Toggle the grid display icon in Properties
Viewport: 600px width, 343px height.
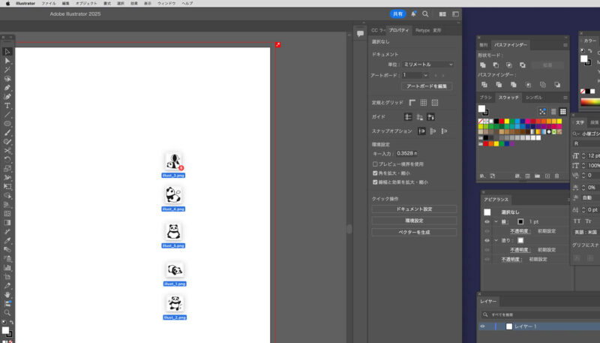pyautogui.click(x=423, y=102)
